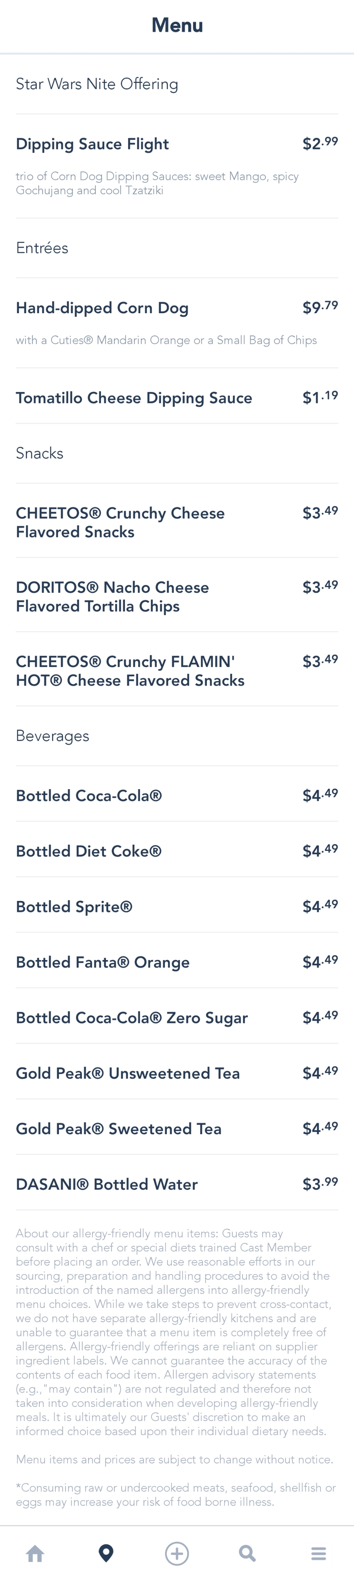Choose Bottled Sprite from beverages
Viewport: 354px width, 1581px height.
coord(74,907)
